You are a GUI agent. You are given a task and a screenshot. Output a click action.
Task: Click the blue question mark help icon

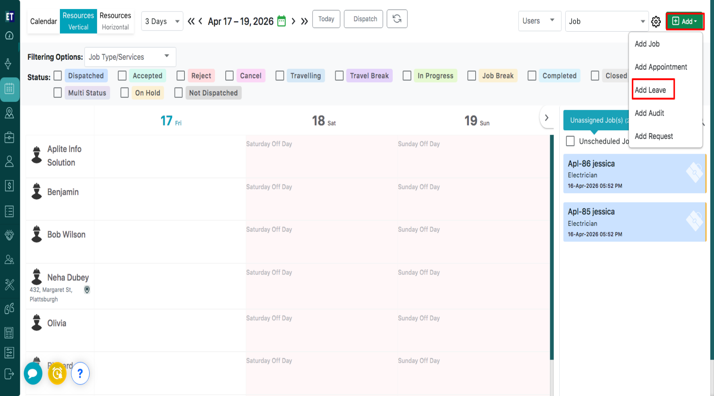coord(80,373)
